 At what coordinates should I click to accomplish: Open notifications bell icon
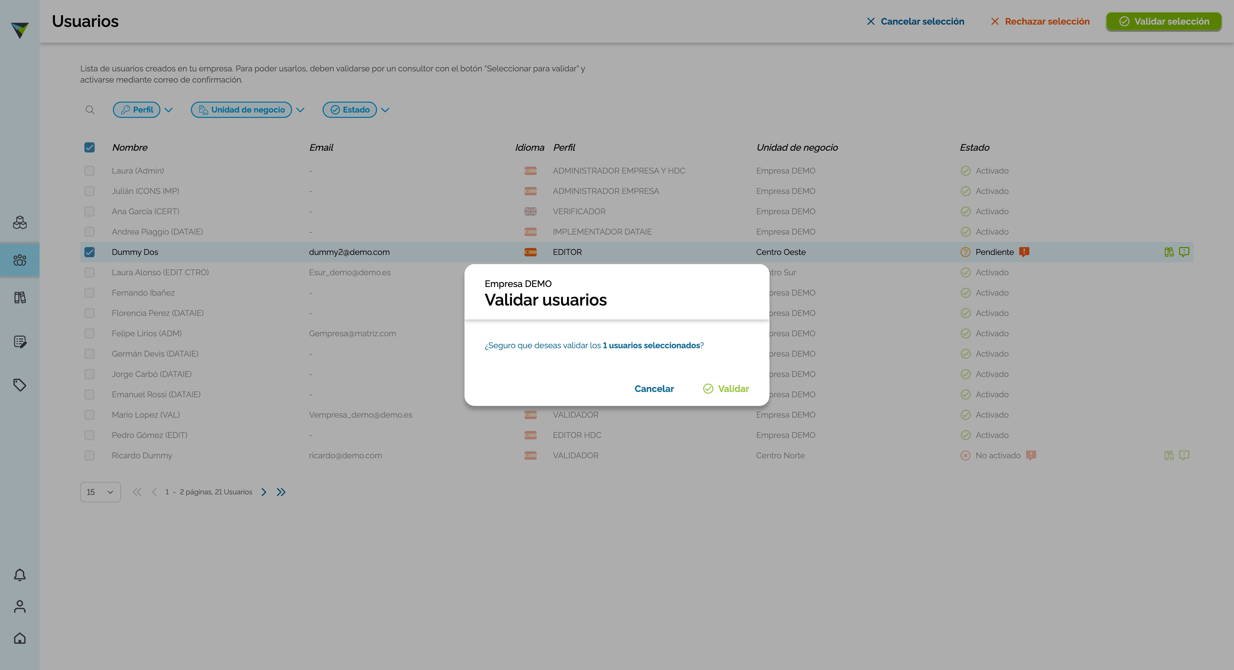click(20, 575)
